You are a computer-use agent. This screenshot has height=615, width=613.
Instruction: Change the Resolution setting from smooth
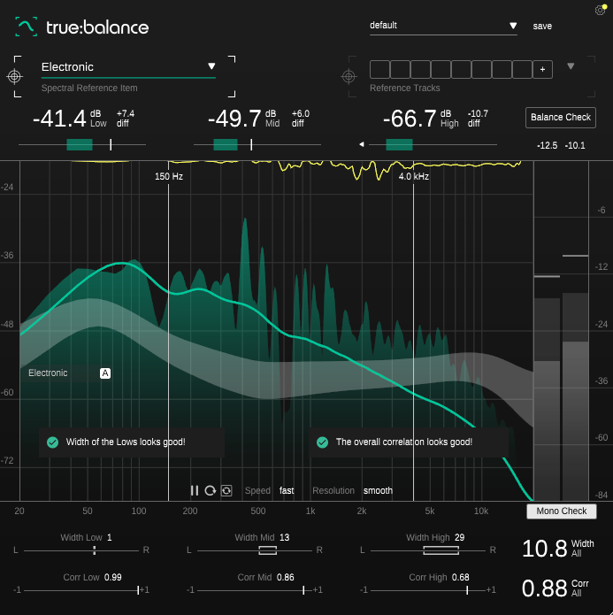tap(378, 490)
